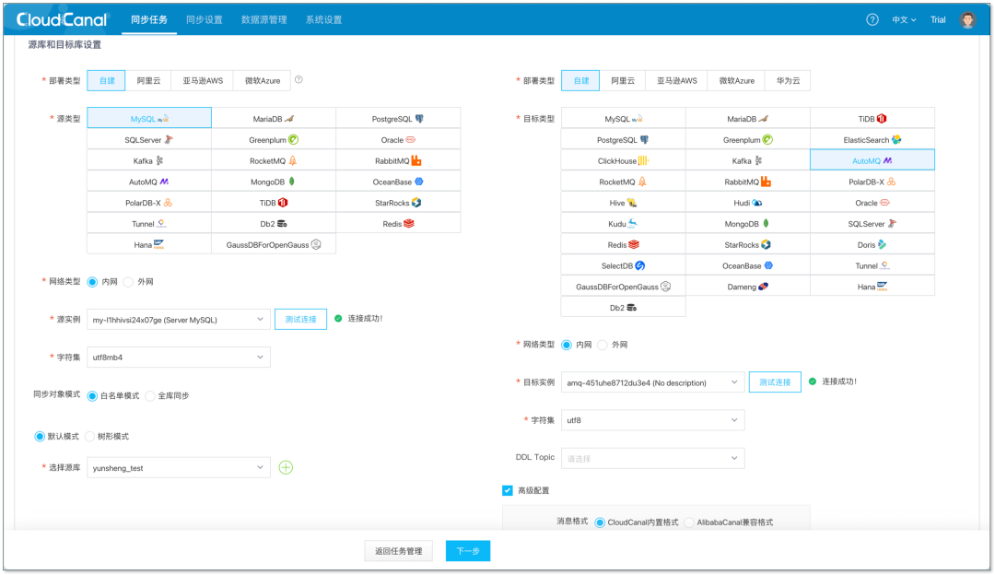Uncheck the 高级配置 checkbox
This screenshot has height=575, width=995.
click(x=507, y=490)
